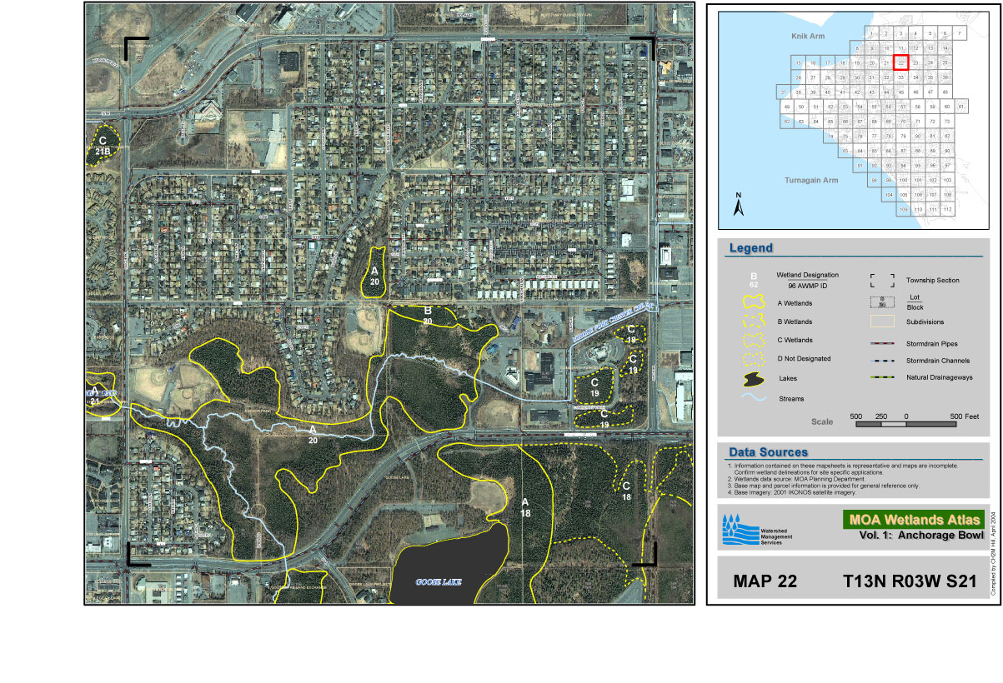Click the MAP 22 label

tap(765, 581)
